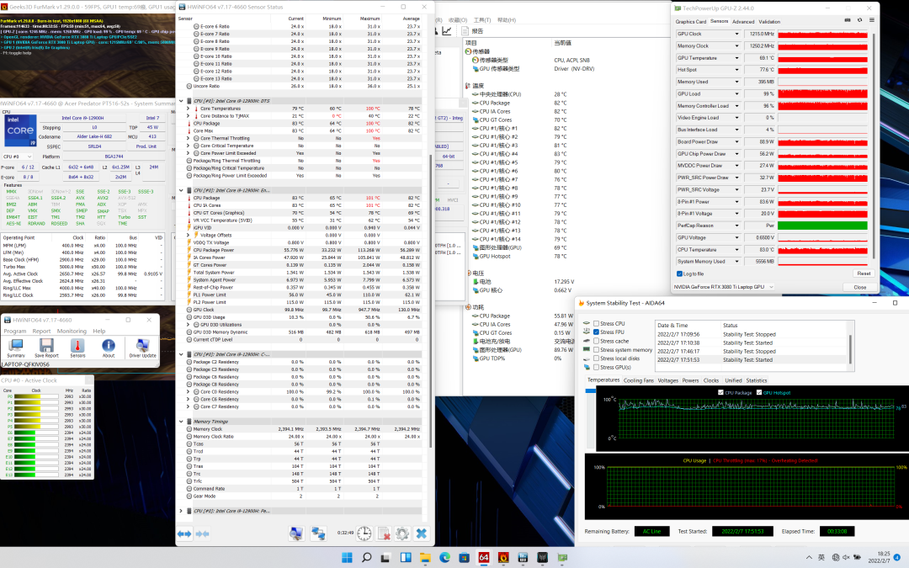Open Sensors thermometer icon in HWiNFO64
Image resolution: width=909 pixels, height=568 pixels.
pos(77,348)
